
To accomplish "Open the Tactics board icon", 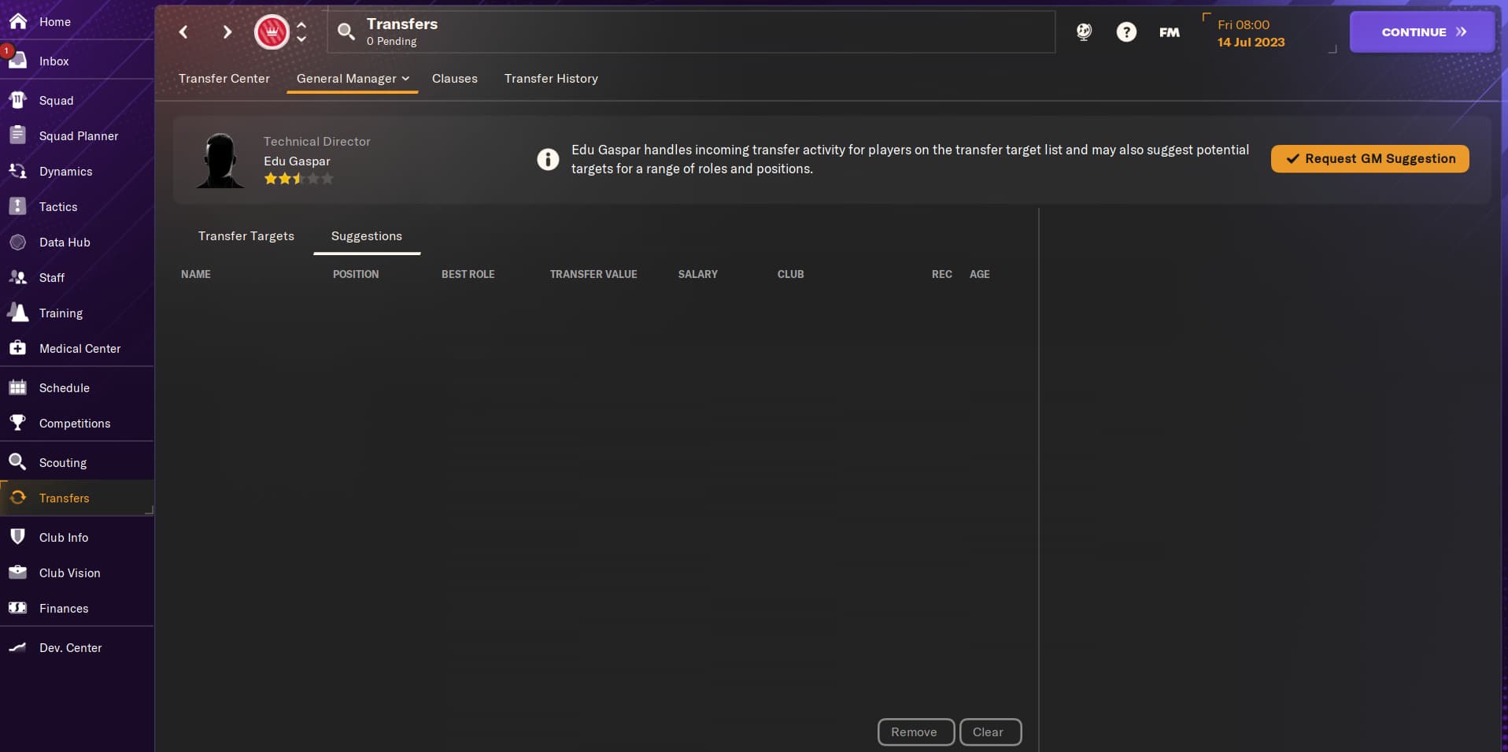I will [x=17, y=206].
